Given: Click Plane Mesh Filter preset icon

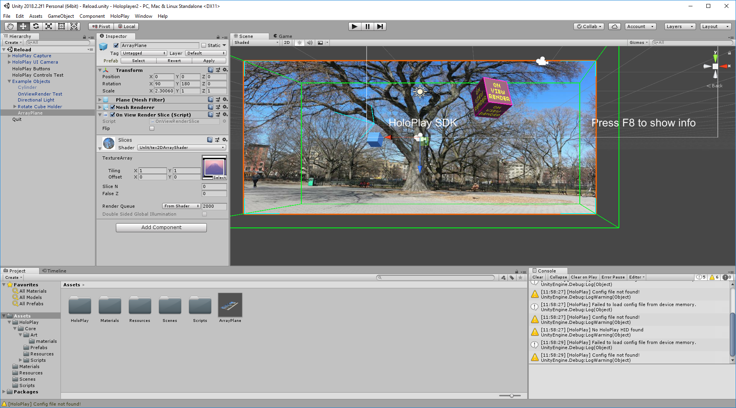Looking at the screenshot, I should pos(218,100).
